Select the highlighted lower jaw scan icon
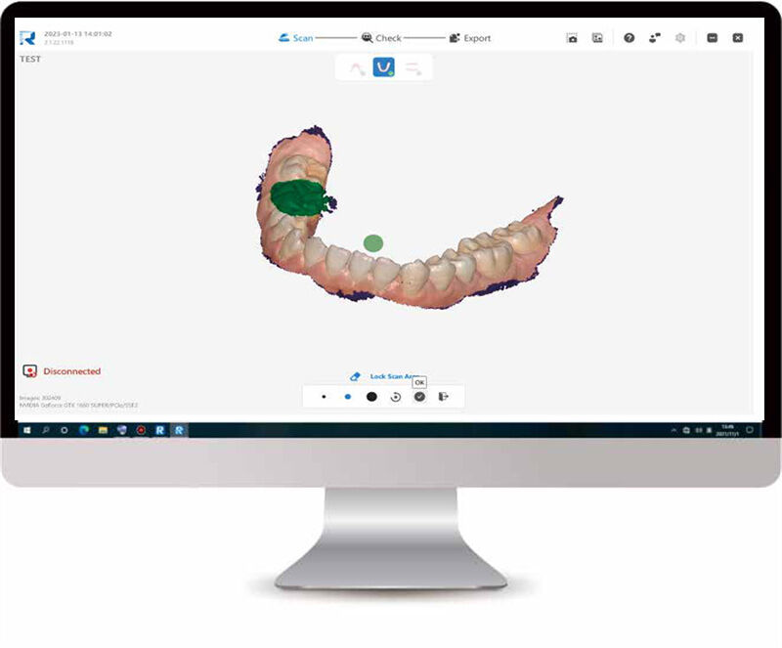The width and height of the screenshot is (782, 648). [x=384, y=67]
